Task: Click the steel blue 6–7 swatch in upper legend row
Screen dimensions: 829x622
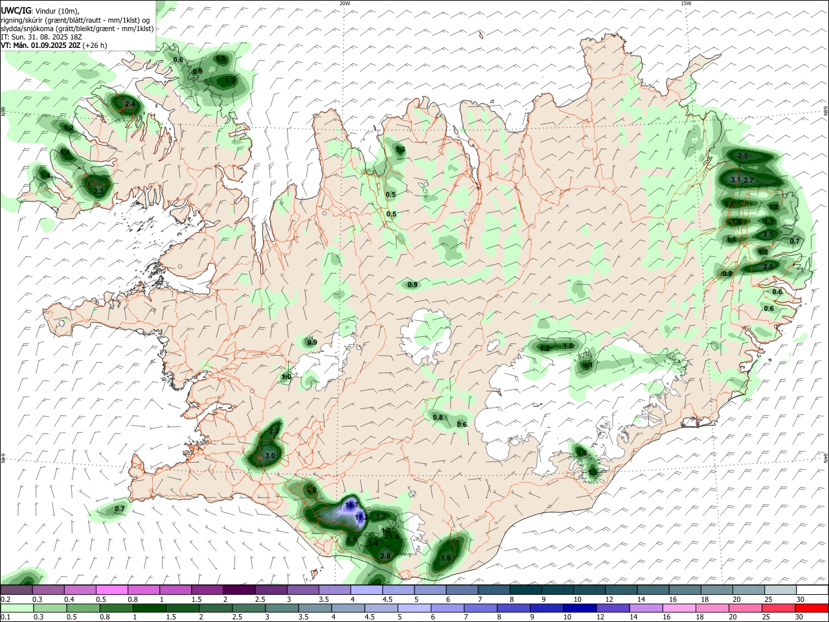Action: [462, 590]
